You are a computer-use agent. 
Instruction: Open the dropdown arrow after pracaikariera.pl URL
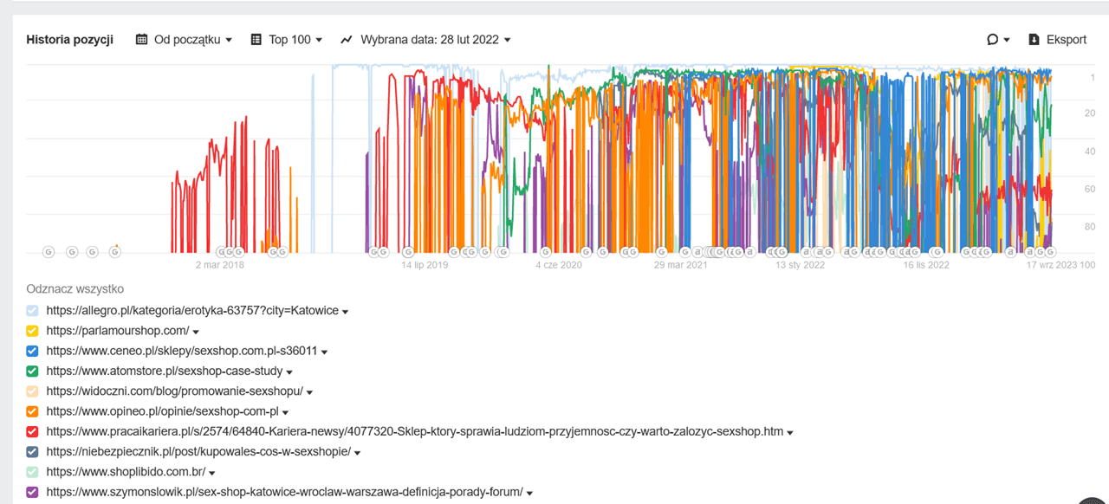790,433
